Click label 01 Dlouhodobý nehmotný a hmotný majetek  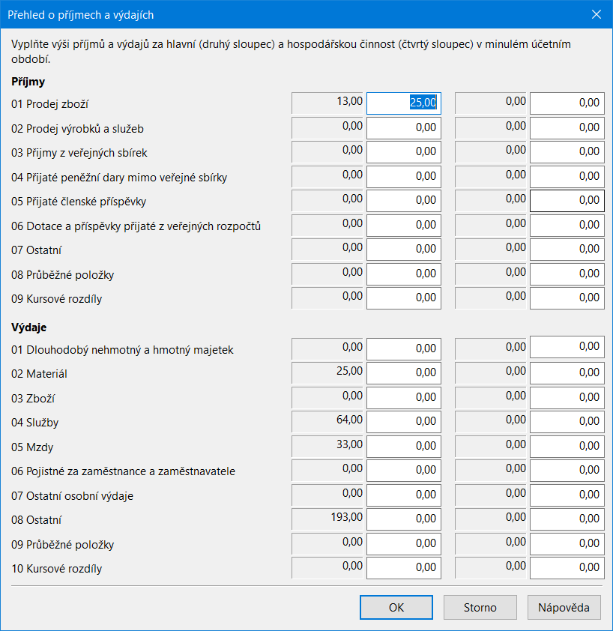[122, 350]
